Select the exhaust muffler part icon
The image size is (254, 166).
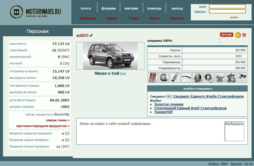[x=175, y=78]
